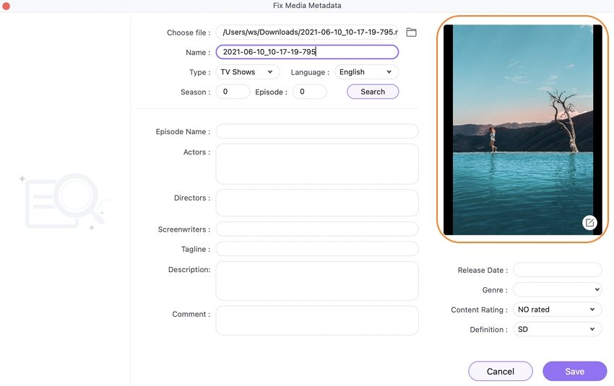Click into the Actors text area
Image resolution: width=614 pixels, height=386 pixels.
tap(317, 164)
